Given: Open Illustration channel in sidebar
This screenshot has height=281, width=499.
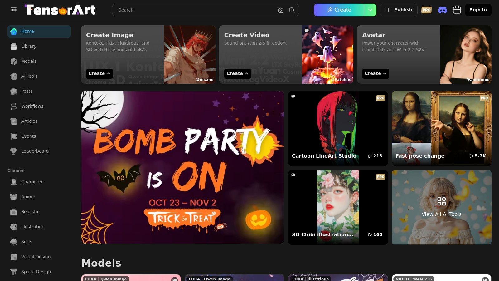Looking at the screenshot, I should tap(39, 227).
